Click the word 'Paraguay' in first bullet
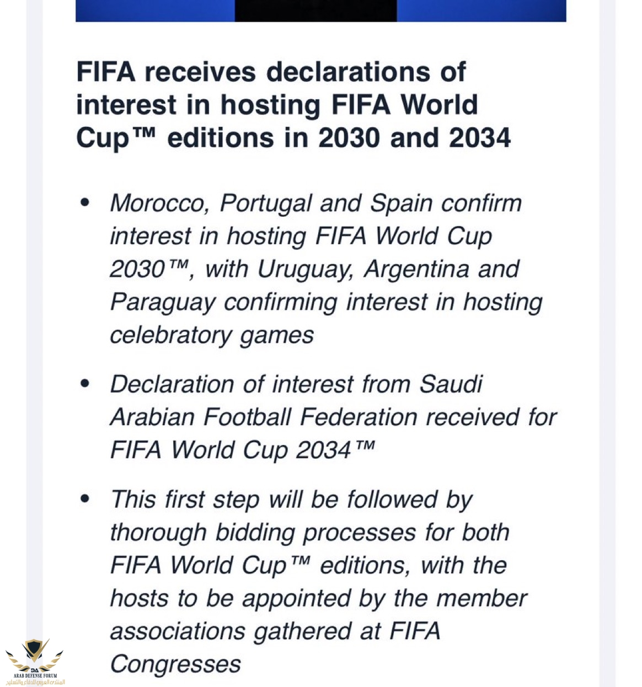Screen dimensions: 642x687 pos(163,303)
